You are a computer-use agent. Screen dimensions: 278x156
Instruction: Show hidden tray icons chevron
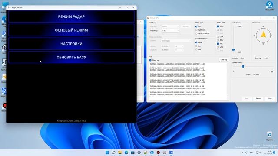pyautogui.click(x=242, y=153)
